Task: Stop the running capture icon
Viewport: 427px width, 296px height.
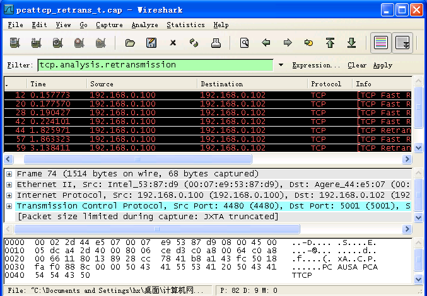Action: coord(79,43)
